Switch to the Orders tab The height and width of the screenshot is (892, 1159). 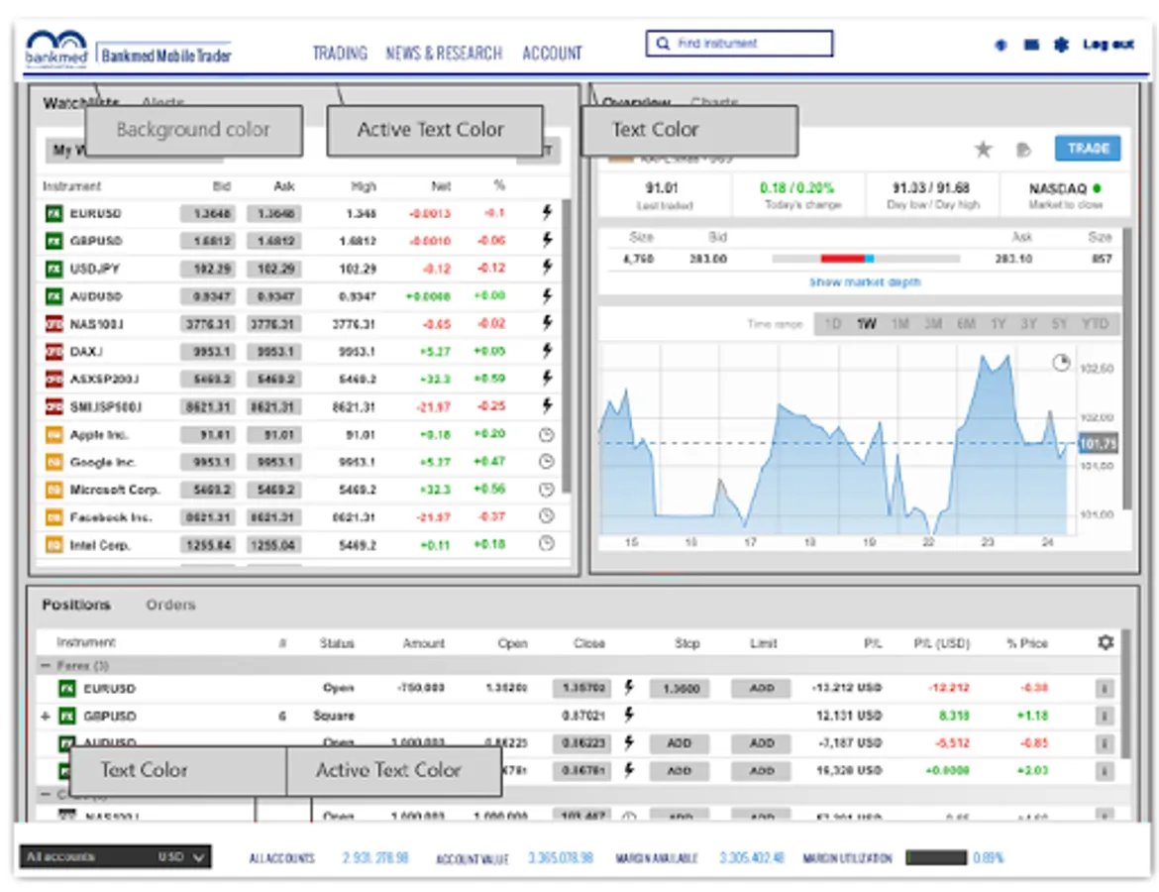[170, 605]
